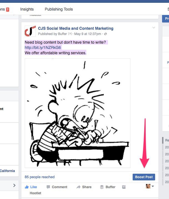Open the Publishing Tools tab
Image resolution: width=169 pixels, height=199 pixels.
tap(59, 9)
